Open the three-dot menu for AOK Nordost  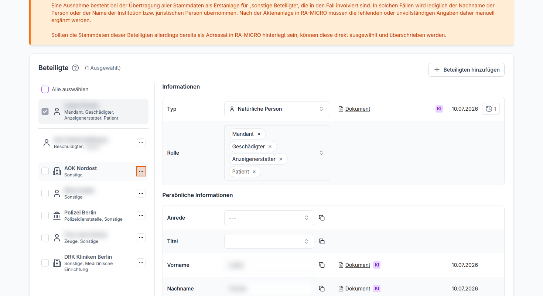141,171
